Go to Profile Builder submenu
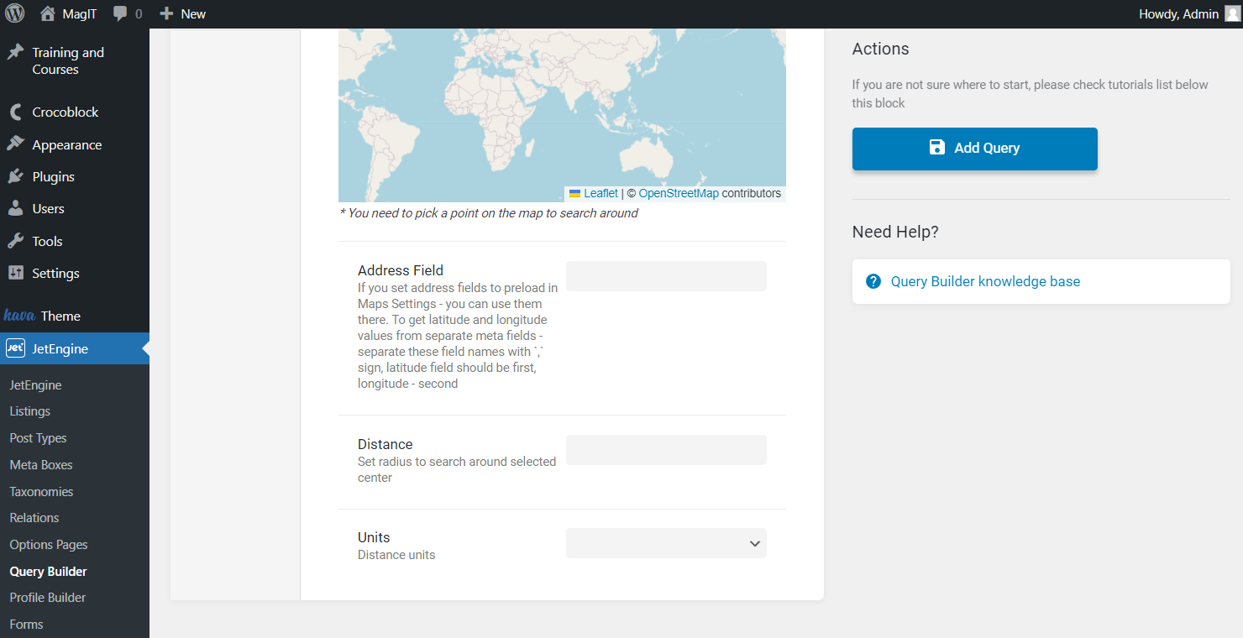Screen dimensions: 1243x638 click(x=48, y=598)
